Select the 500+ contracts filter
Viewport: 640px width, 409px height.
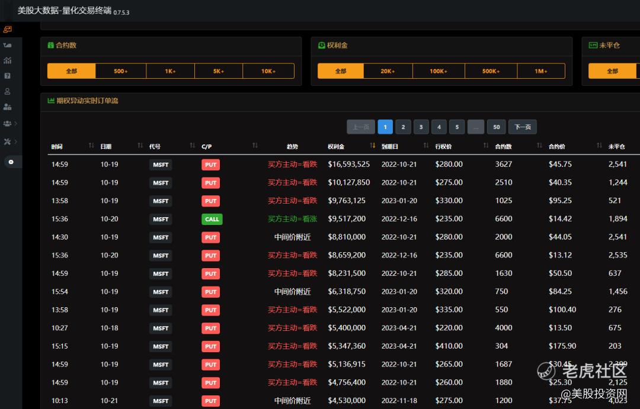(x=121, y=71)
